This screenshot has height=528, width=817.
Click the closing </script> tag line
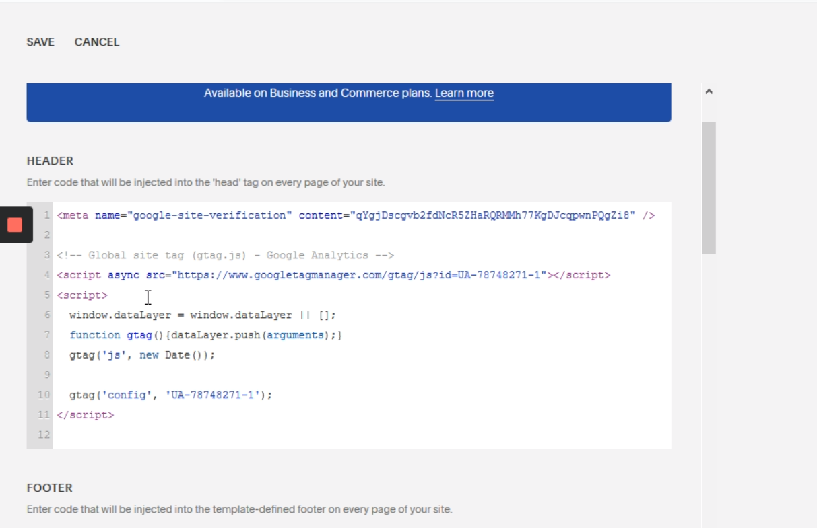(x=86, y=415)
